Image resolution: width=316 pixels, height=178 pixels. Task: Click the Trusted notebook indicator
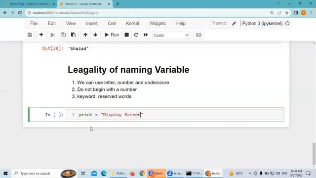(x=219, y=23)
